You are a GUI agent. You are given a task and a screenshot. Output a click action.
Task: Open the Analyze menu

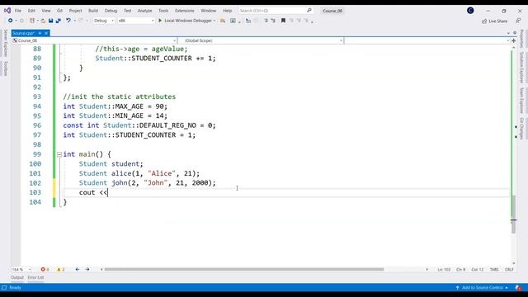click(145, 11)
